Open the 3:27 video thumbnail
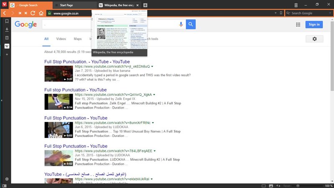The image size is (334, 188). [58, 74]
